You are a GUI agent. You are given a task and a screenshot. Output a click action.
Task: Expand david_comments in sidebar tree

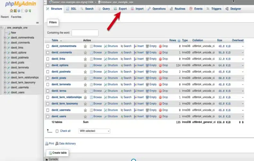[x=5, y=43]
